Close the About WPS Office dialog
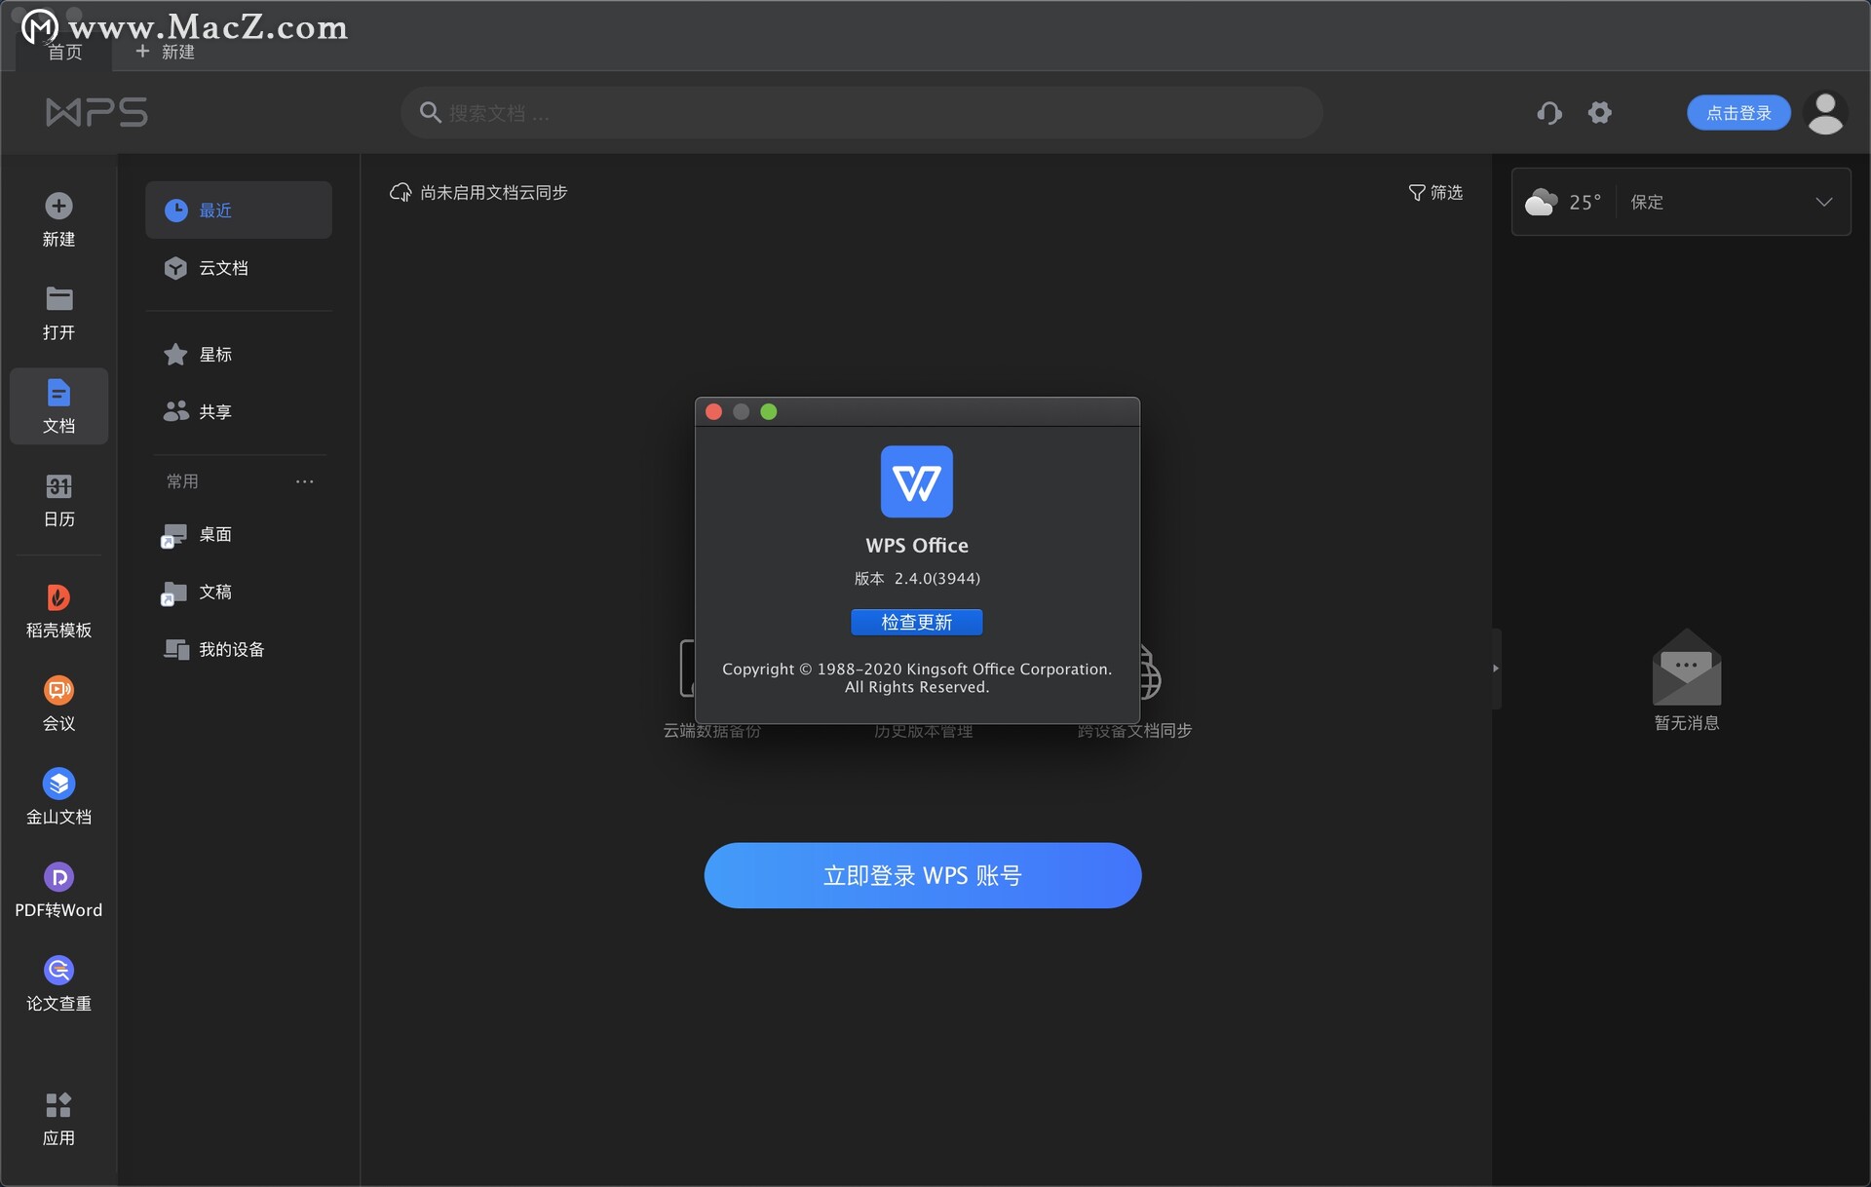1871x1187 pixels. 713,412
